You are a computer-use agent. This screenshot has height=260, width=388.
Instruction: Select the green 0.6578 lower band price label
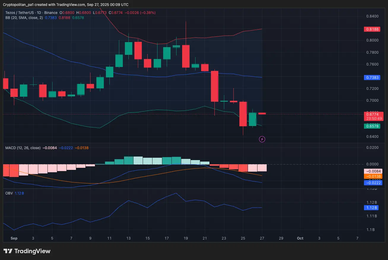(372, 126)
